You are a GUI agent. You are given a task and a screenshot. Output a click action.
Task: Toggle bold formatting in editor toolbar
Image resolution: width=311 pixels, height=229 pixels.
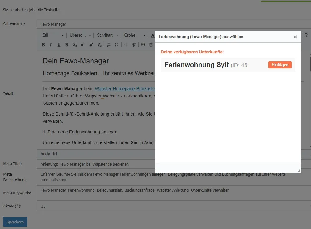point(43,45)
